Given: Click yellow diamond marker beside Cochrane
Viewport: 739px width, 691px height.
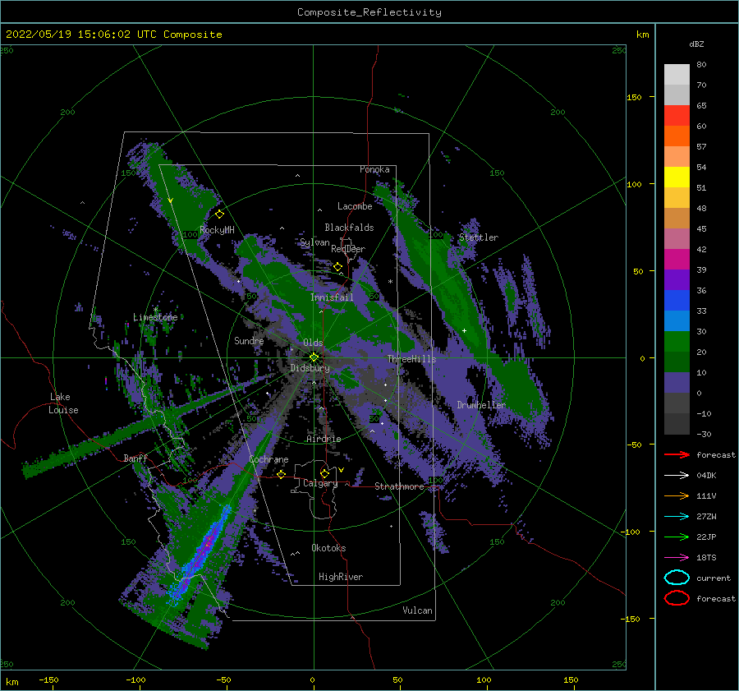Looking at the screenshot, I should tap(282, 474).
